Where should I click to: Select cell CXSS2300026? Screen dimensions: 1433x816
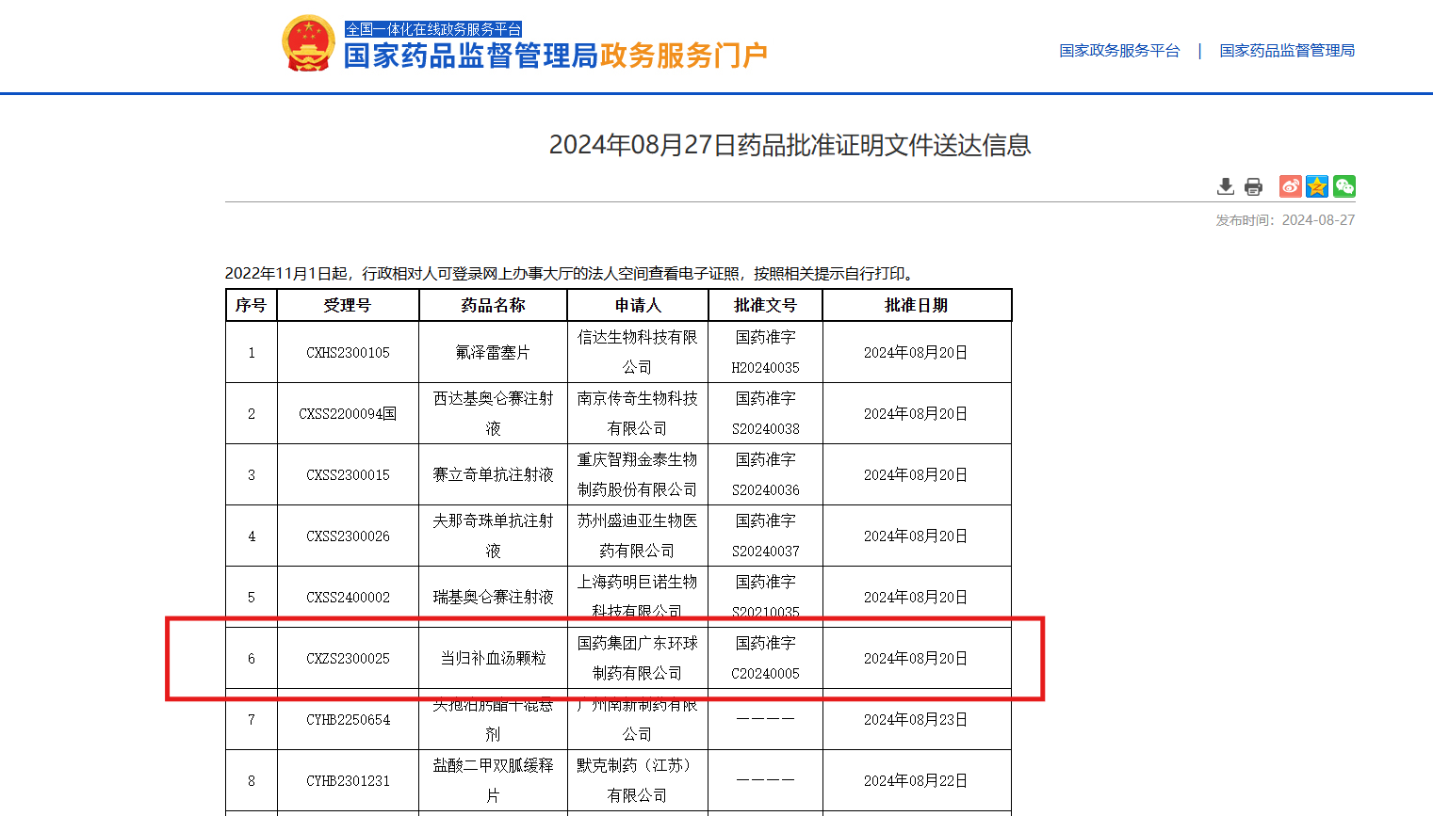(348, 536)
